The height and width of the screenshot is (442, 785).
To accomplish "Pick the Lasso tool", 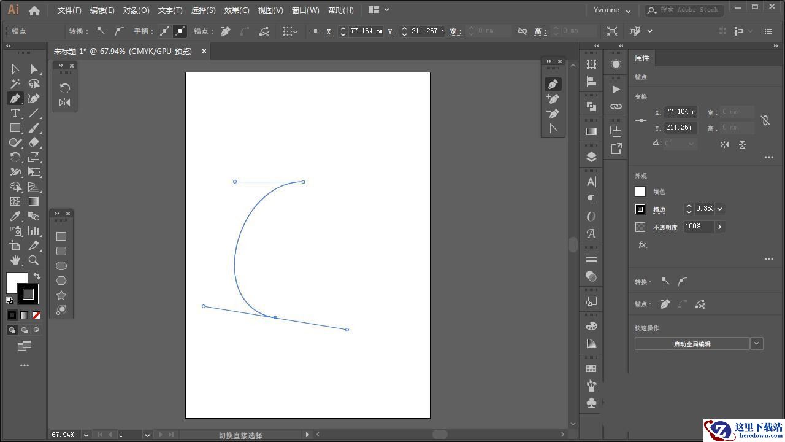I will [34, 84].
